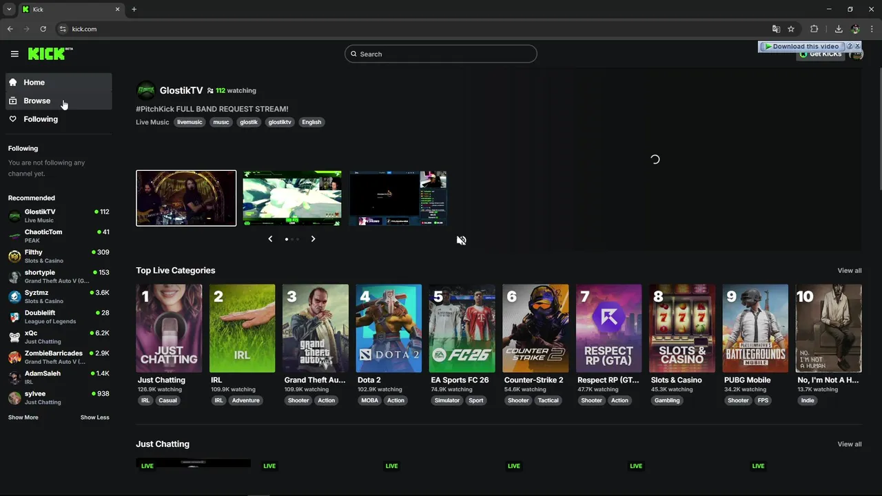Click the kick.com address bar
The image size is (882, 496).
413,29
